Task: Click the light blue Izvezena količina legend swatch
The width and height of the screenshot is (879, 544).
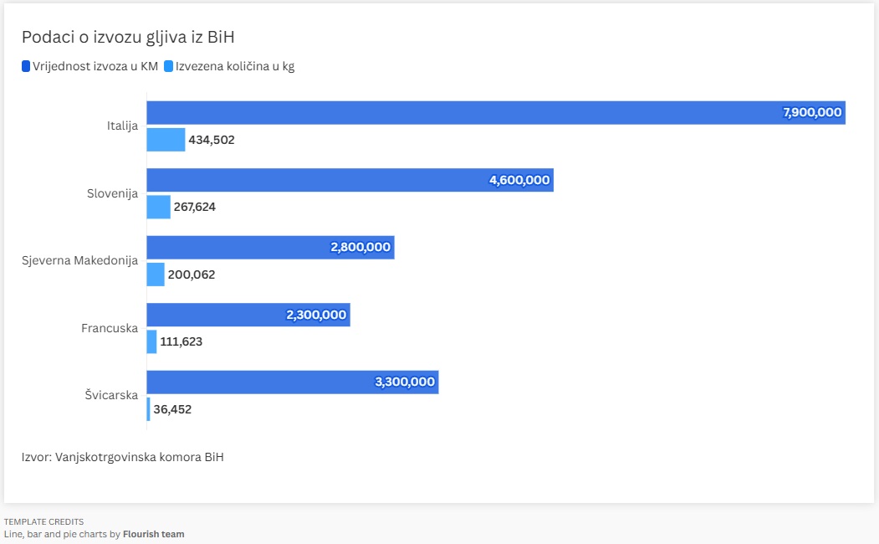Action: click(x=168, y=67)
